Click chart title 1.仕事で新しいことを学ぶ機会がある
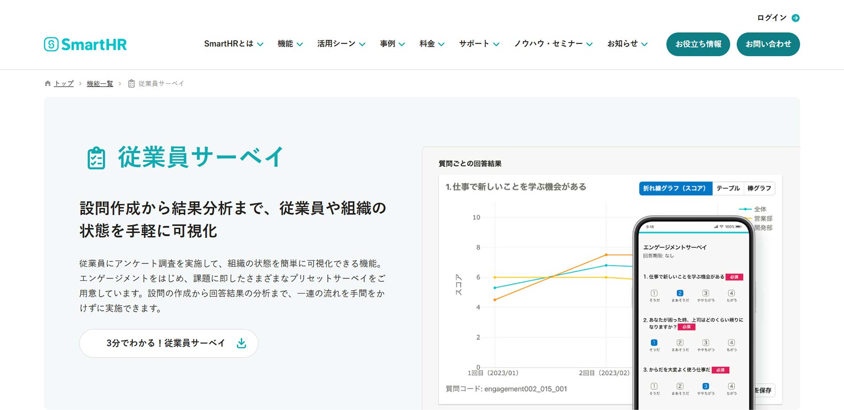Screen dimensions: 844x410 (x=516, y=187)
